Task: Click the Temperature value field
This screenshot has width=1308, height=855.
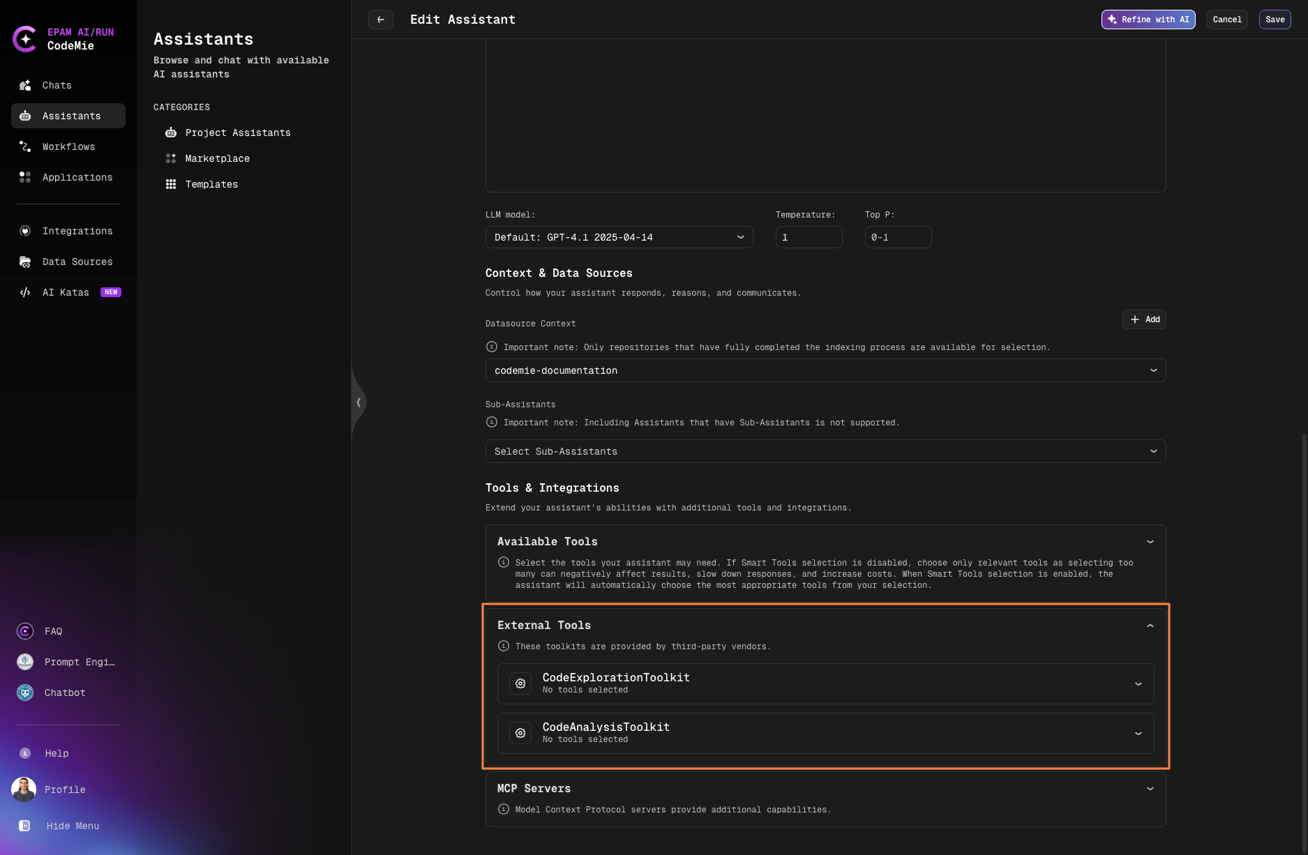Action: [x=809, y=237]
